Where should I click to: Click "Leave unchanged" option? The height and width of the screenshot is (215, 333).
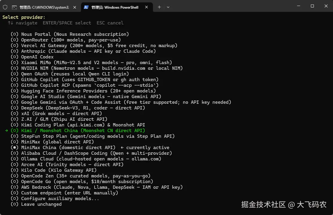(36, 204)
